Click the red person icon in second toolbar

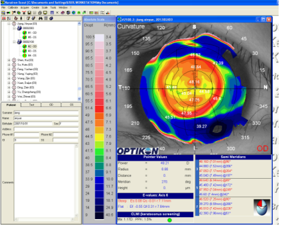[16, 18]
